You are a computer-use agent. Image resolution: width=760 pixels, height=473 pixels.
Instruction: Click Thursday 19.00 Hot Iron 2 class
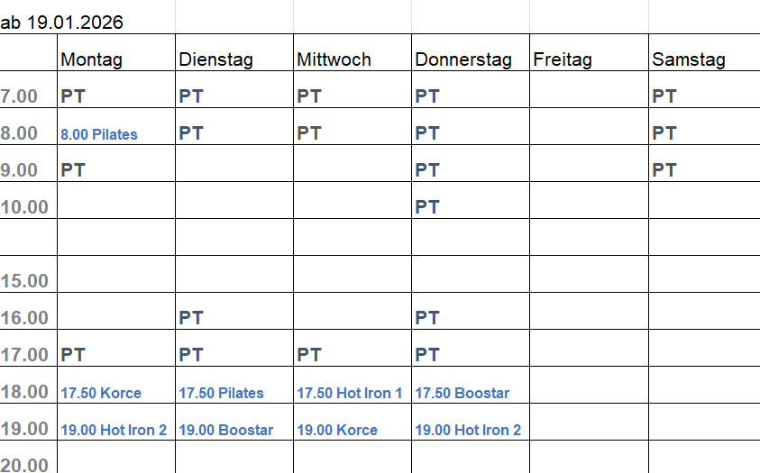point(468,430)
